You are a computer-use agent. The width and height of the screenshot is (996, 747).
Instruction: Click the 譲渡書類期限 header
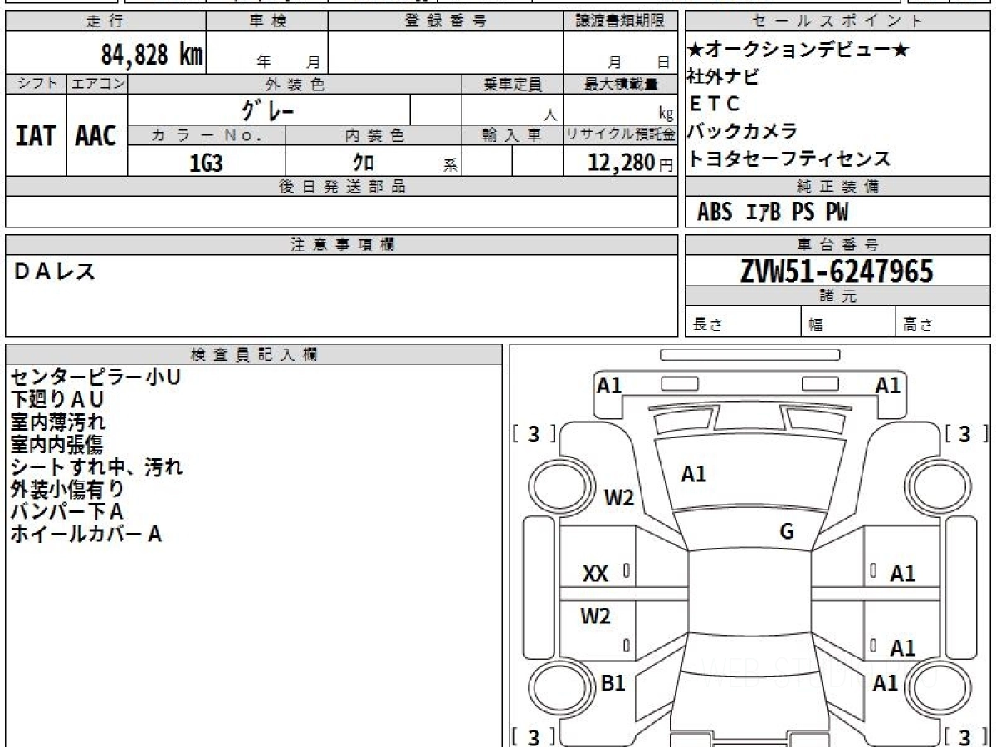pos(620,22)
